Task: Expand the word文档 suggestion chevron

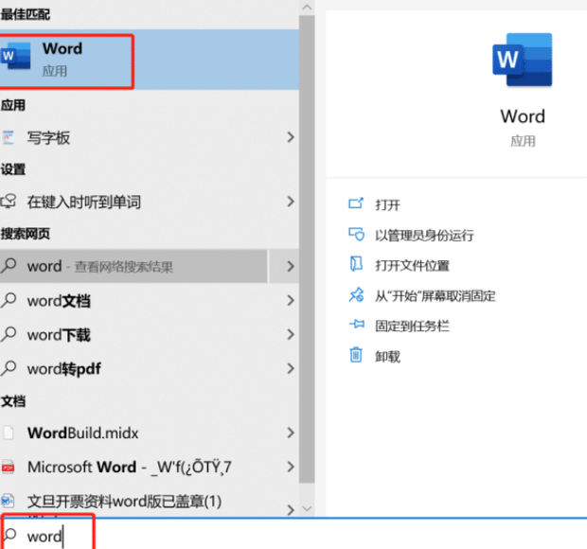Action: pyautogui.click(x=291, y=300)
